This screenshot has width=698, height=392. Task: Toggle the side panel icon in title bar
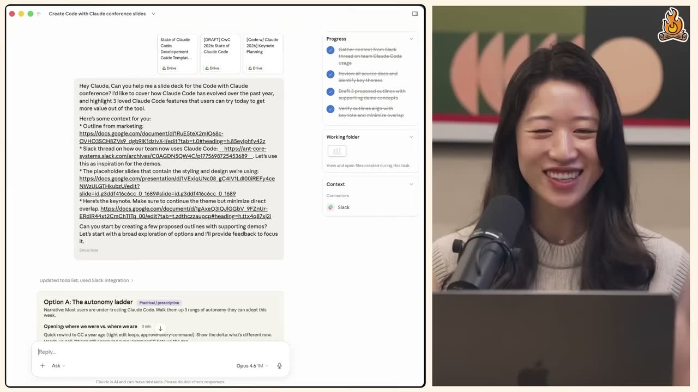coord(415,14)
